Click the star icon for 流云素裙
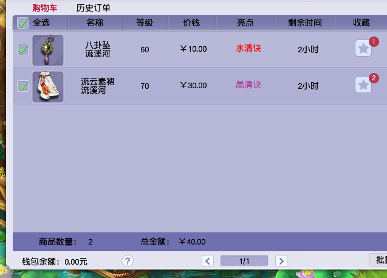 point(363,85)
